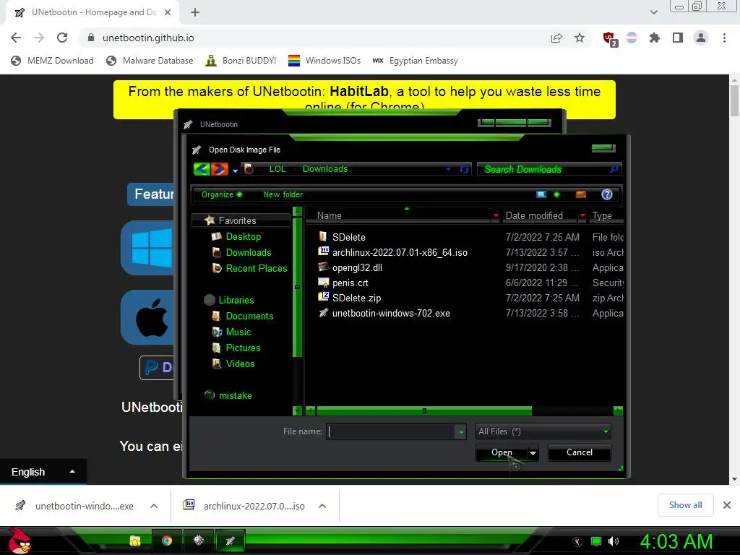Open Chrome three-dot menu
The image size is (740, 555).
point(724,38)
